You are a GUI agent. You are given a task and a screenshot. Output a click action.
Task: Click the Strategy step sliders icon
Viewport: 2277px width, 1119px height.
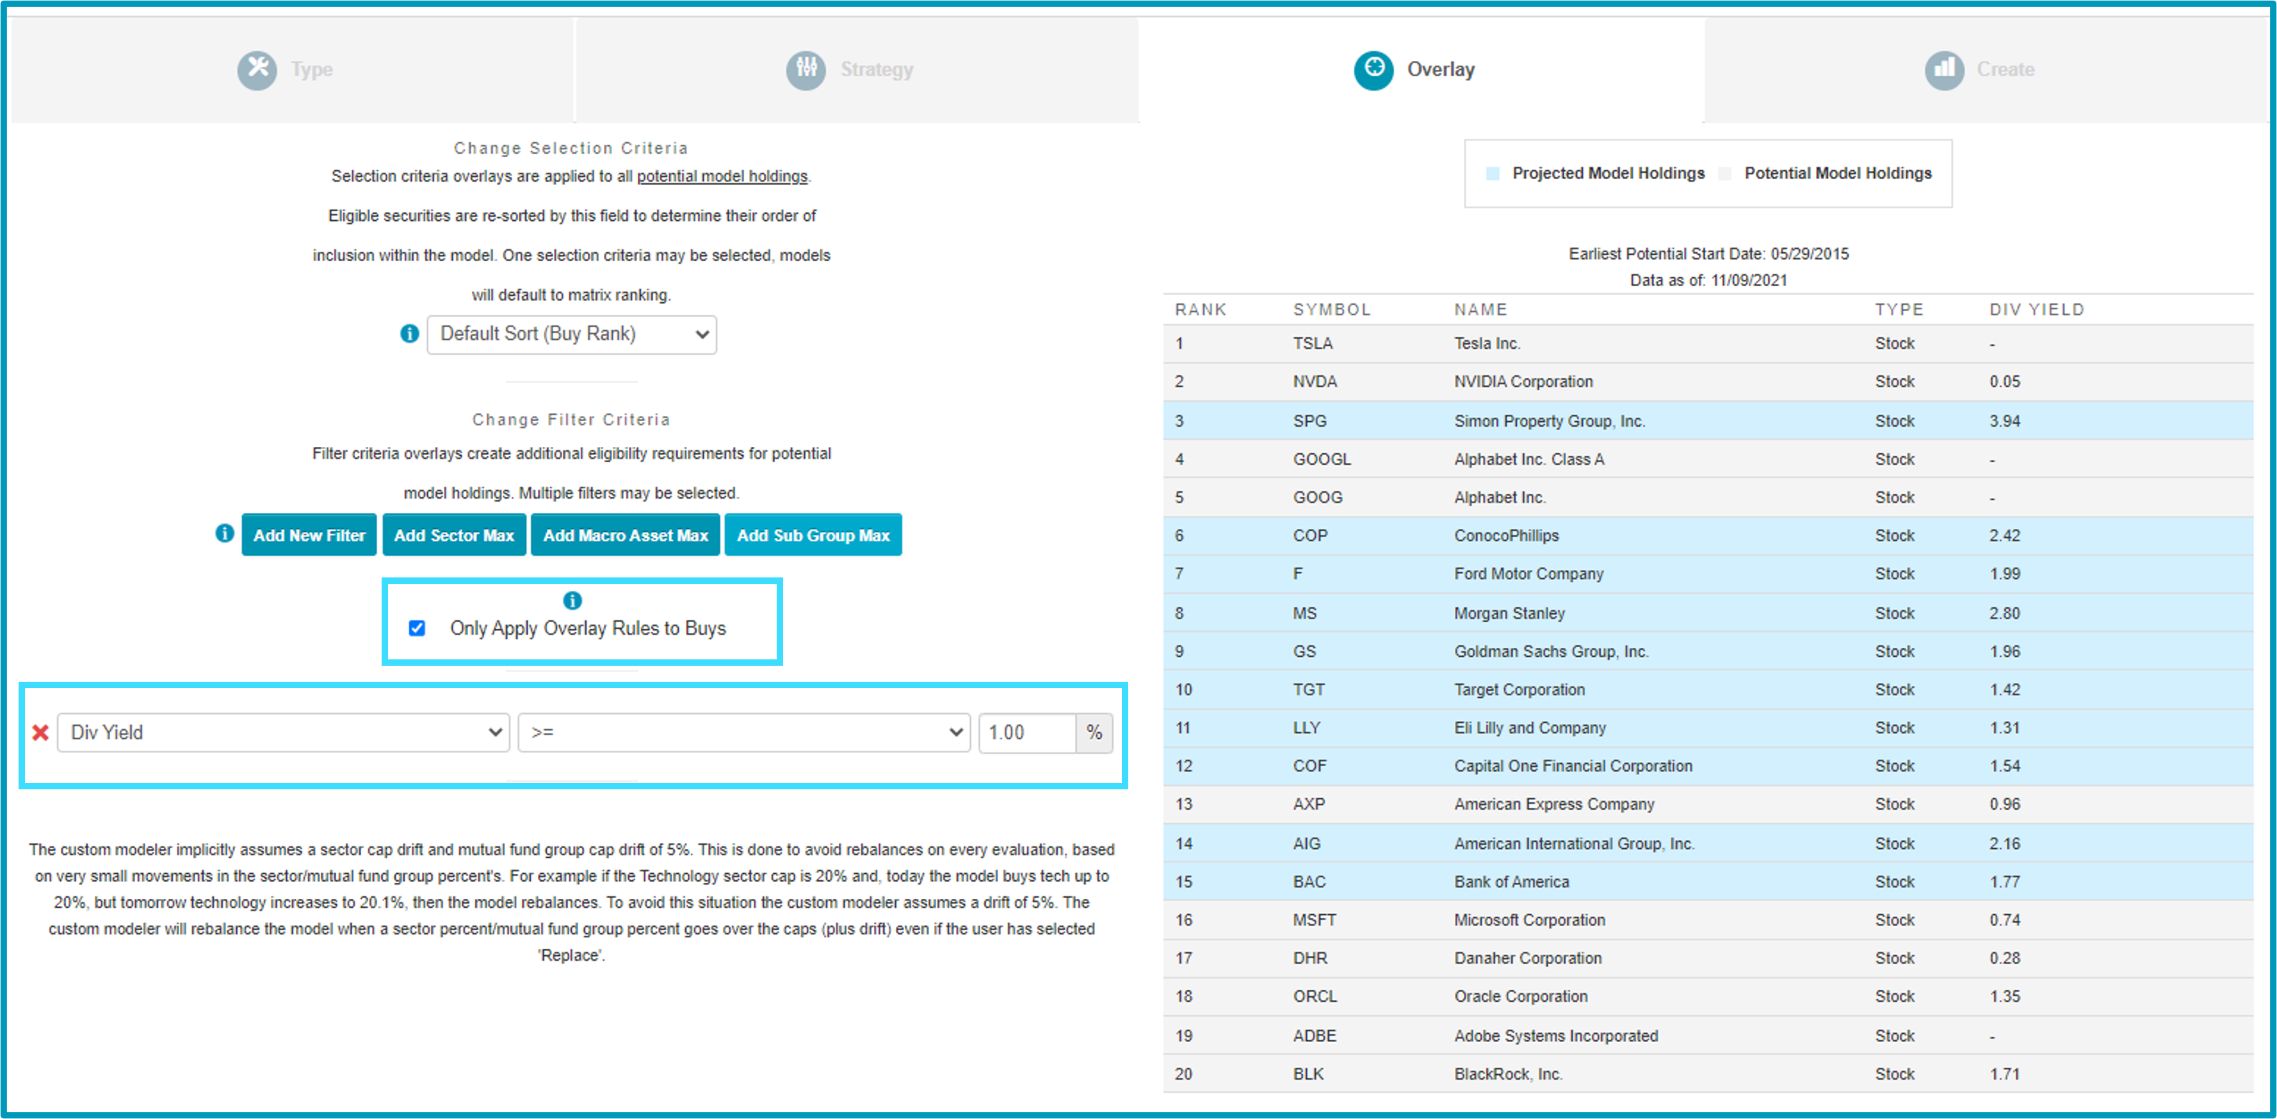[x=806, y=69]
